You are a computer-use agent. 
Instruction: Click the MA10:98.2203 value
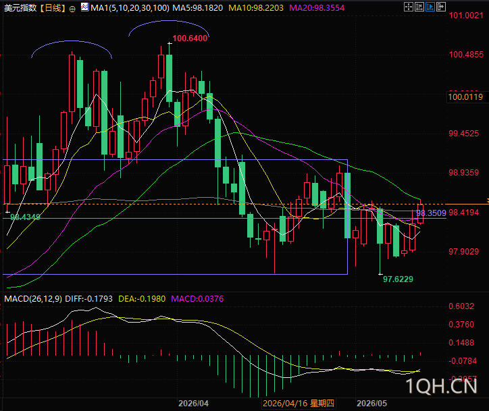(256, 8)
